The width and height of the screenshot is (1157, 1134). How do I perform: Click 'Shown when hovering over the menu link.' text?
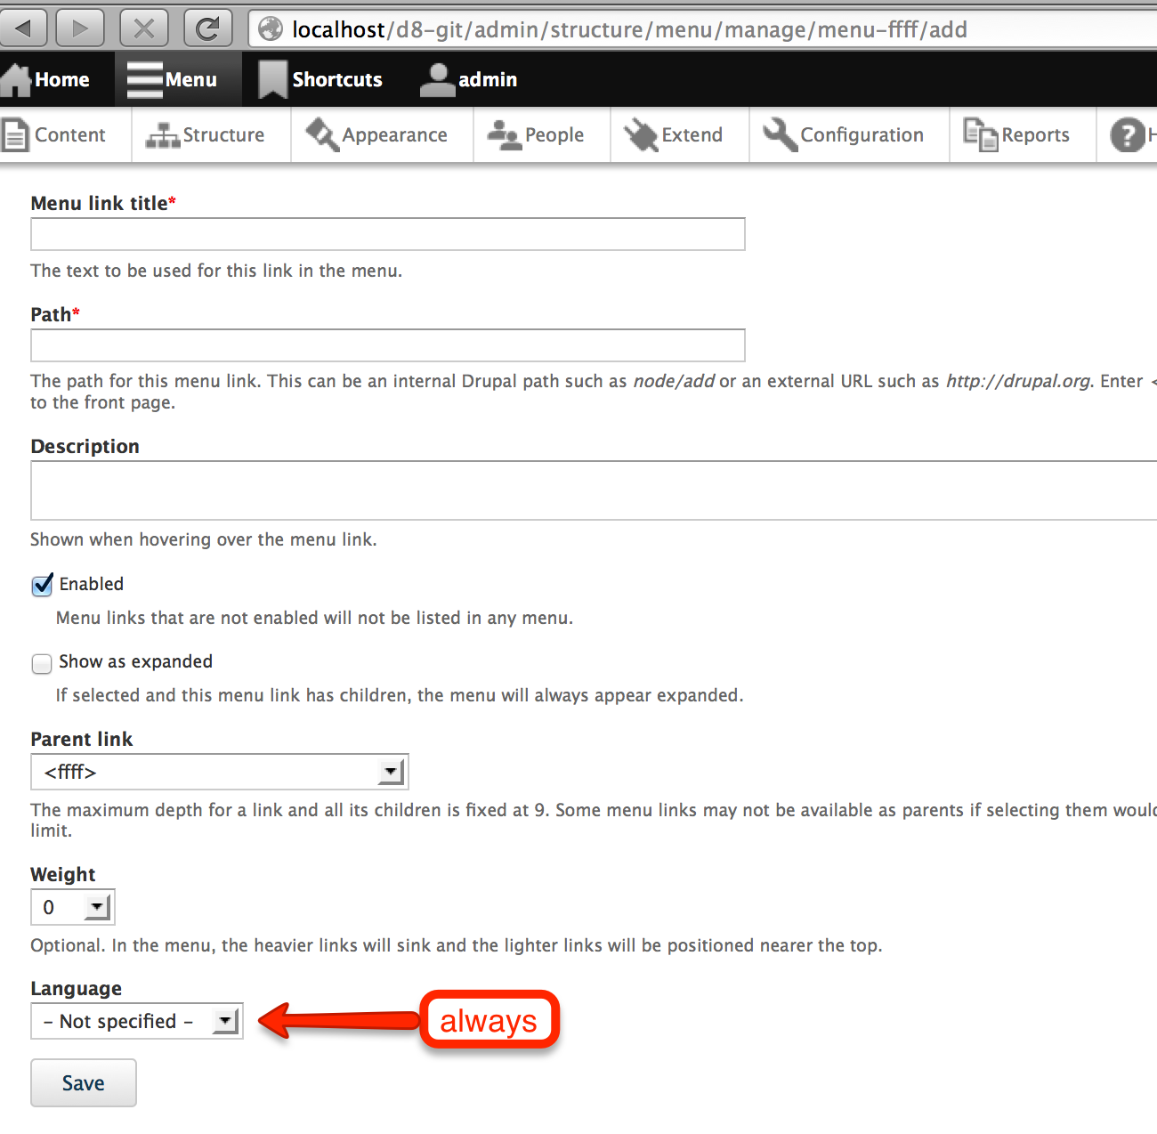click(204, 539)
